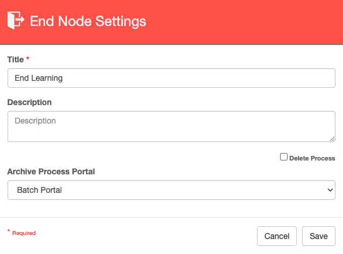Click the Required note in footer

click(x=24, y=233)
